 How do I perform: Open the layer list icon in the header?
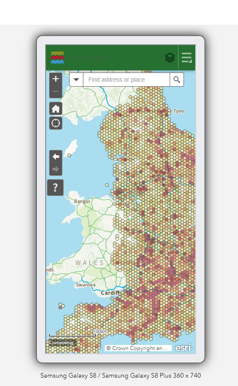(x=170, y=58)
